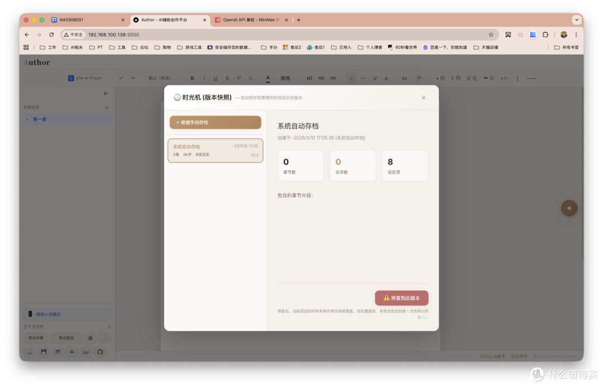Open the time machine clock icon
This screenshot has width=603, height=387.
tap(30, 352)
